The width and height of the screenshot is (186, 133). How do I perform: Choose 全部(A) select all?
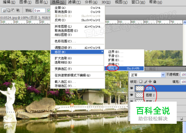tap(78, 8)
